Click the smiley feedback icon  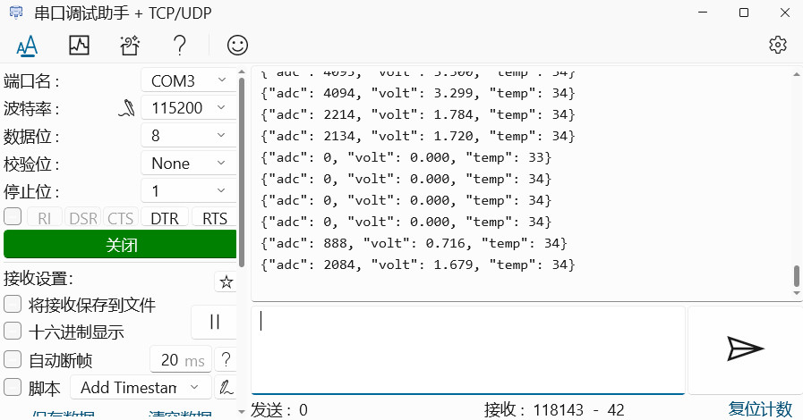pos(237,46)
